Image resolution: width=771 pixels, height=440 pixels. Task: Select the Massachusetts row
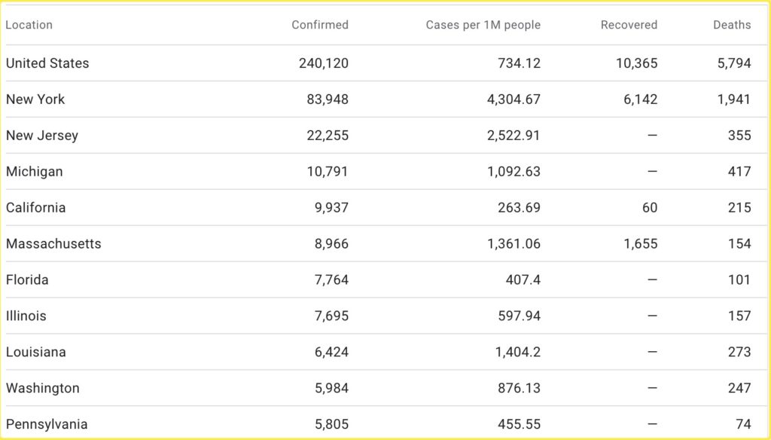[x=53, y=244]
